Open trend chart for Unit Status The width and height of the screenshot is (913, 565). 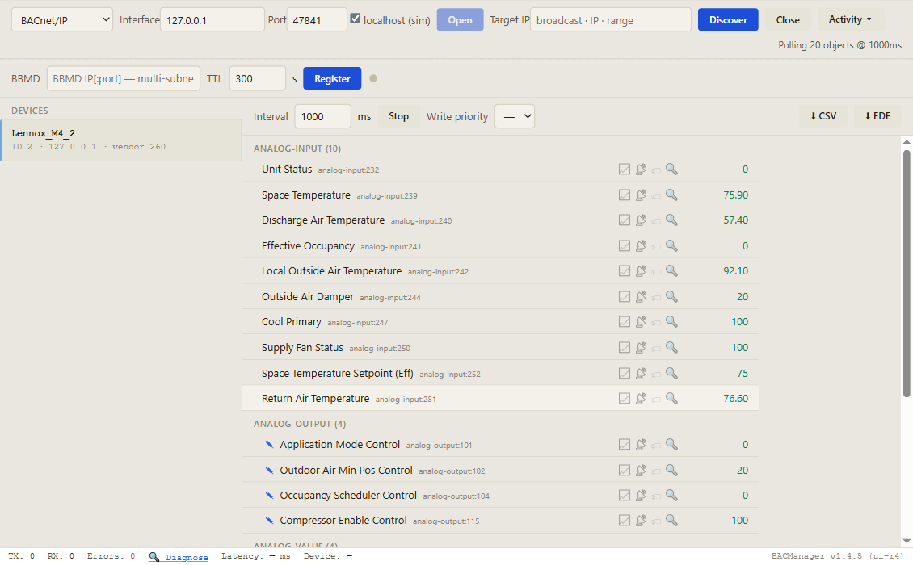point(625,169)
